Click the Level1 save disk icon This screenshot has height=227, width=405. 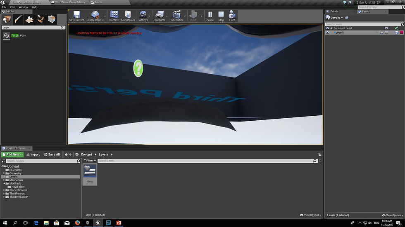pyautogui.click(x=396, y=33)
